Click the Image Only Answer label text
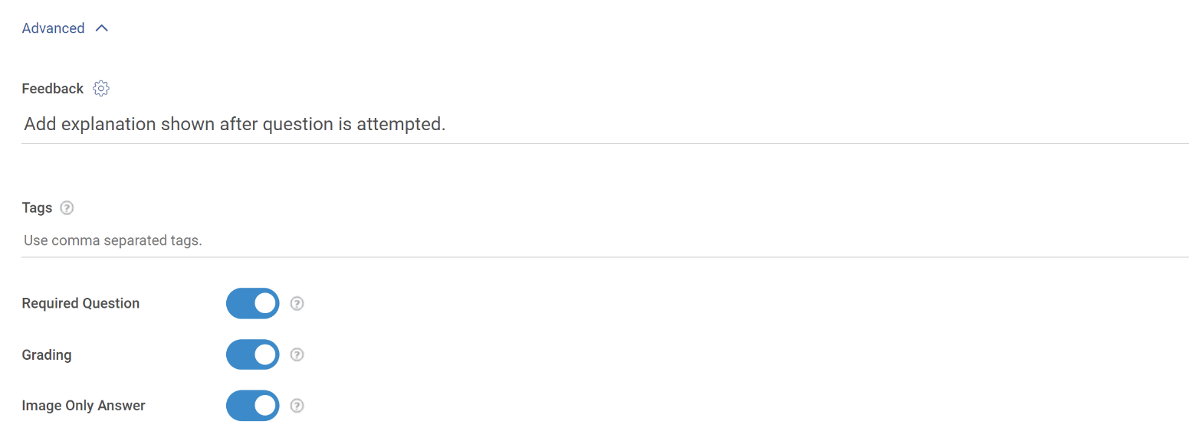 coord(84,406)
